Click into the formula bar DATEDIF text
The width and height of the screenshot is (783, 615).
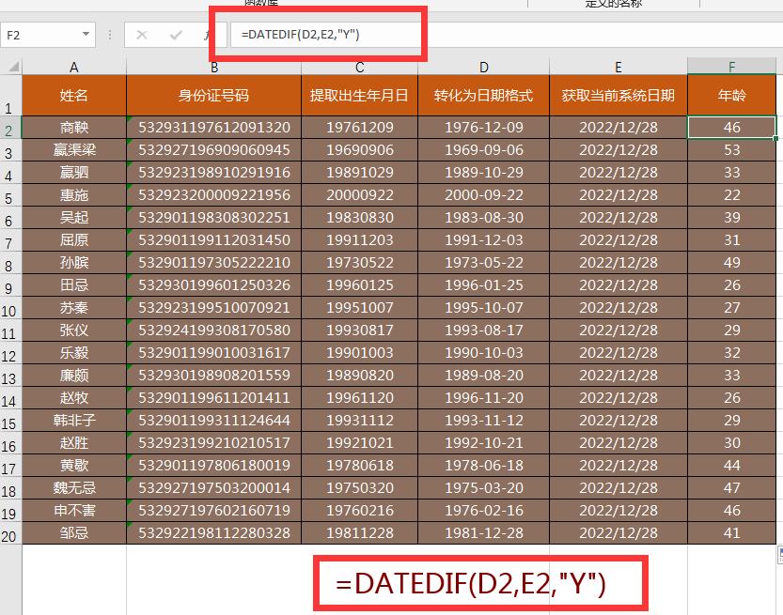click(x=301, y=35)
